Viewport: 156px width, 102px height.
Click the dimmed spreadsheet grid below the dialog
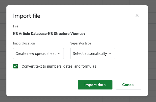tap(78, 99)
